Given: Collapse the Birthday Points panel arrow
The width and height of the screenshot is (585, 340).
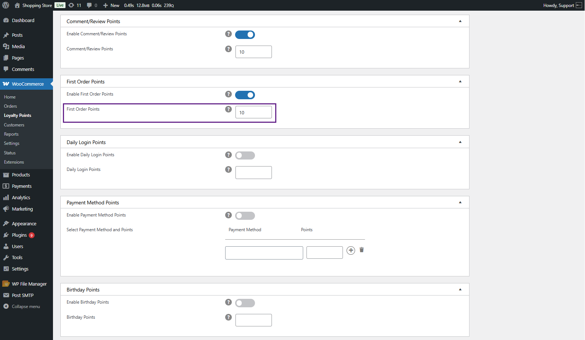Looking at the screenshot, I should [460, 290].
